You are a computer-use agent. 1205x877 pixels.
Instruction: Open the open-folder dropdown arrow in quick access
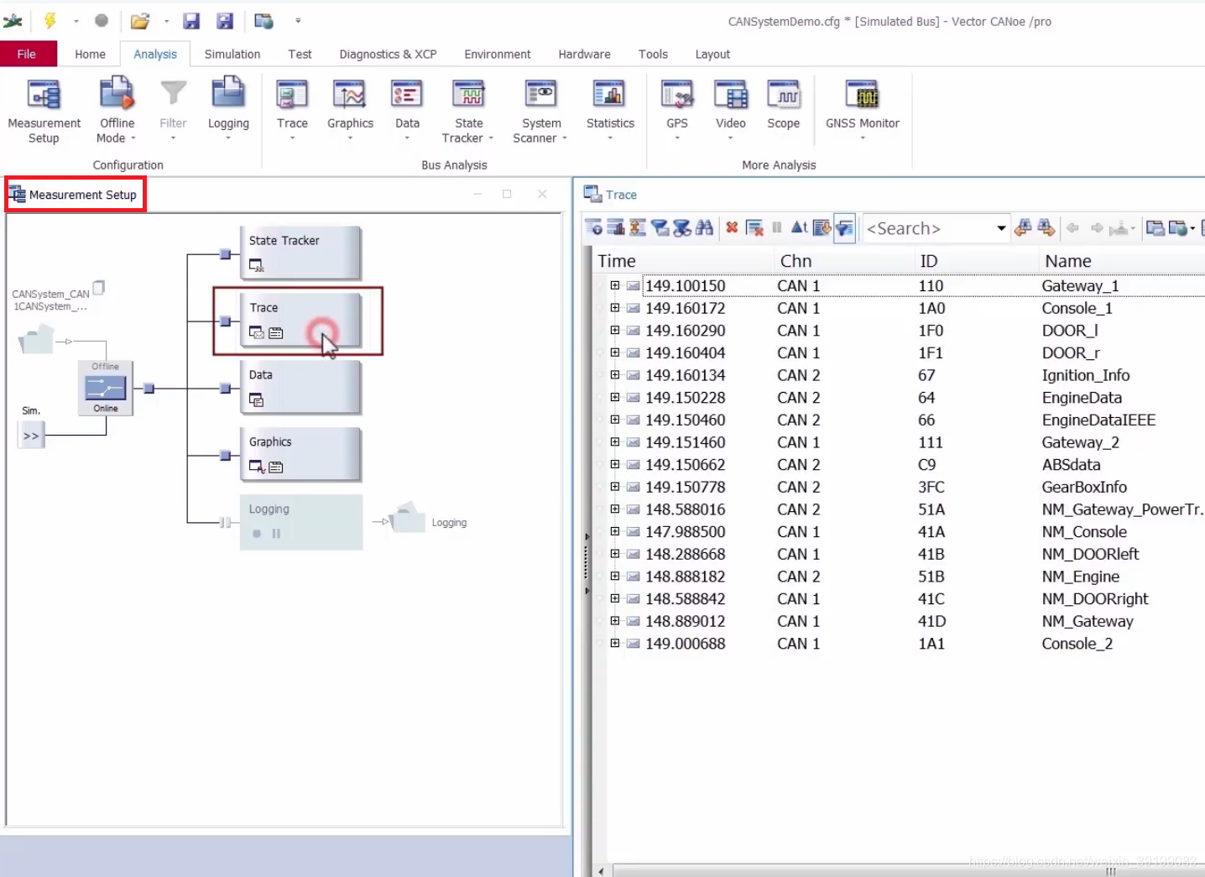[x=166, y=21]
